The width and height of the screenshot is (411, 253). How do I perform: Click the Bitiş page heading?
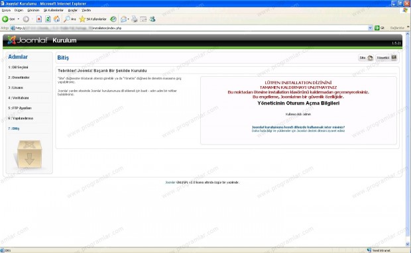63,58
